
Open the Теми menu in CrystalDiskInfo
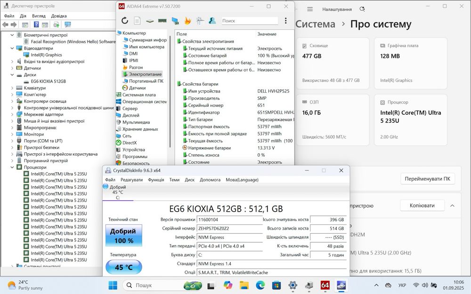pyautogui.click(x=174, y=180)
